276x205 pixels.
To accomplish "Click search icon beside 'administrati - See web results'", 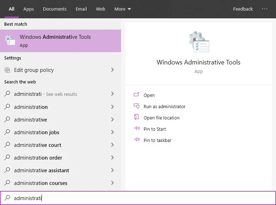I will coord(7,94).
